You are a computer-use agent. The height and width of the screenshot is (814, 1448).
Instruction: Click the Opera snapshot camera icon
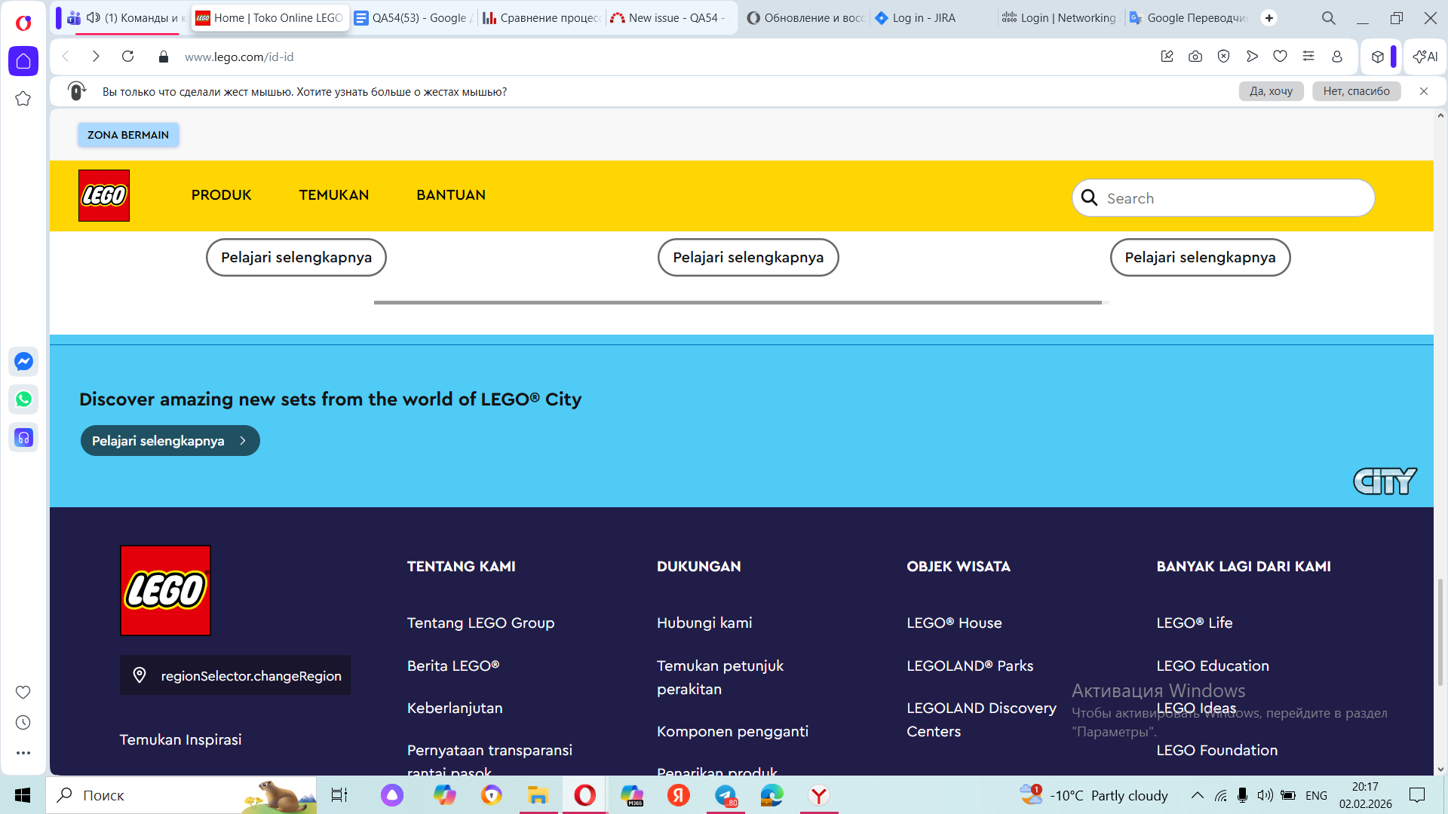coord(1195,57)
